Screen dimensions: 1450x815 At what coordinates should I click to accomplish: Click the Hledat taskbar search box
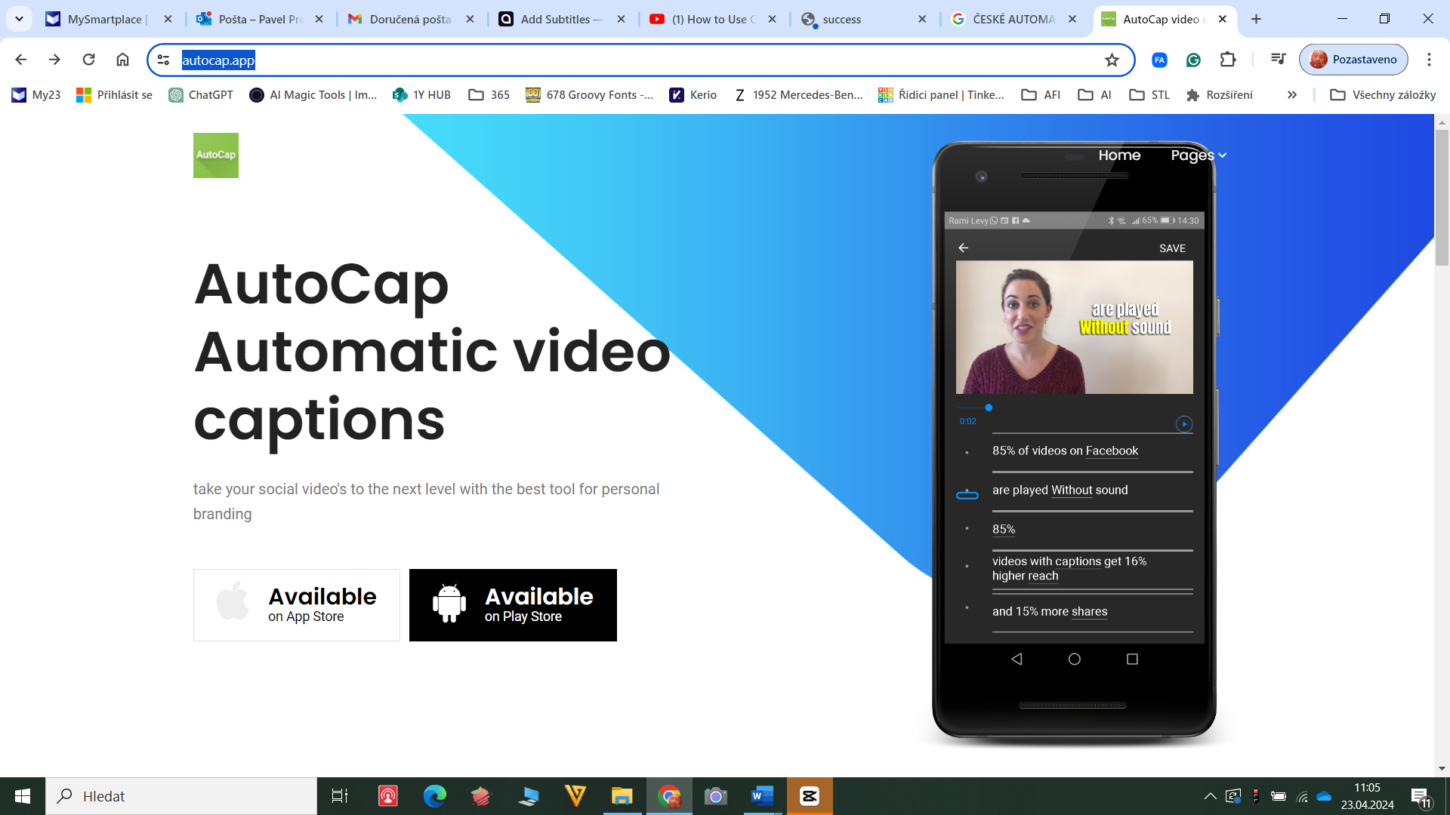click(x=181, y=796)
